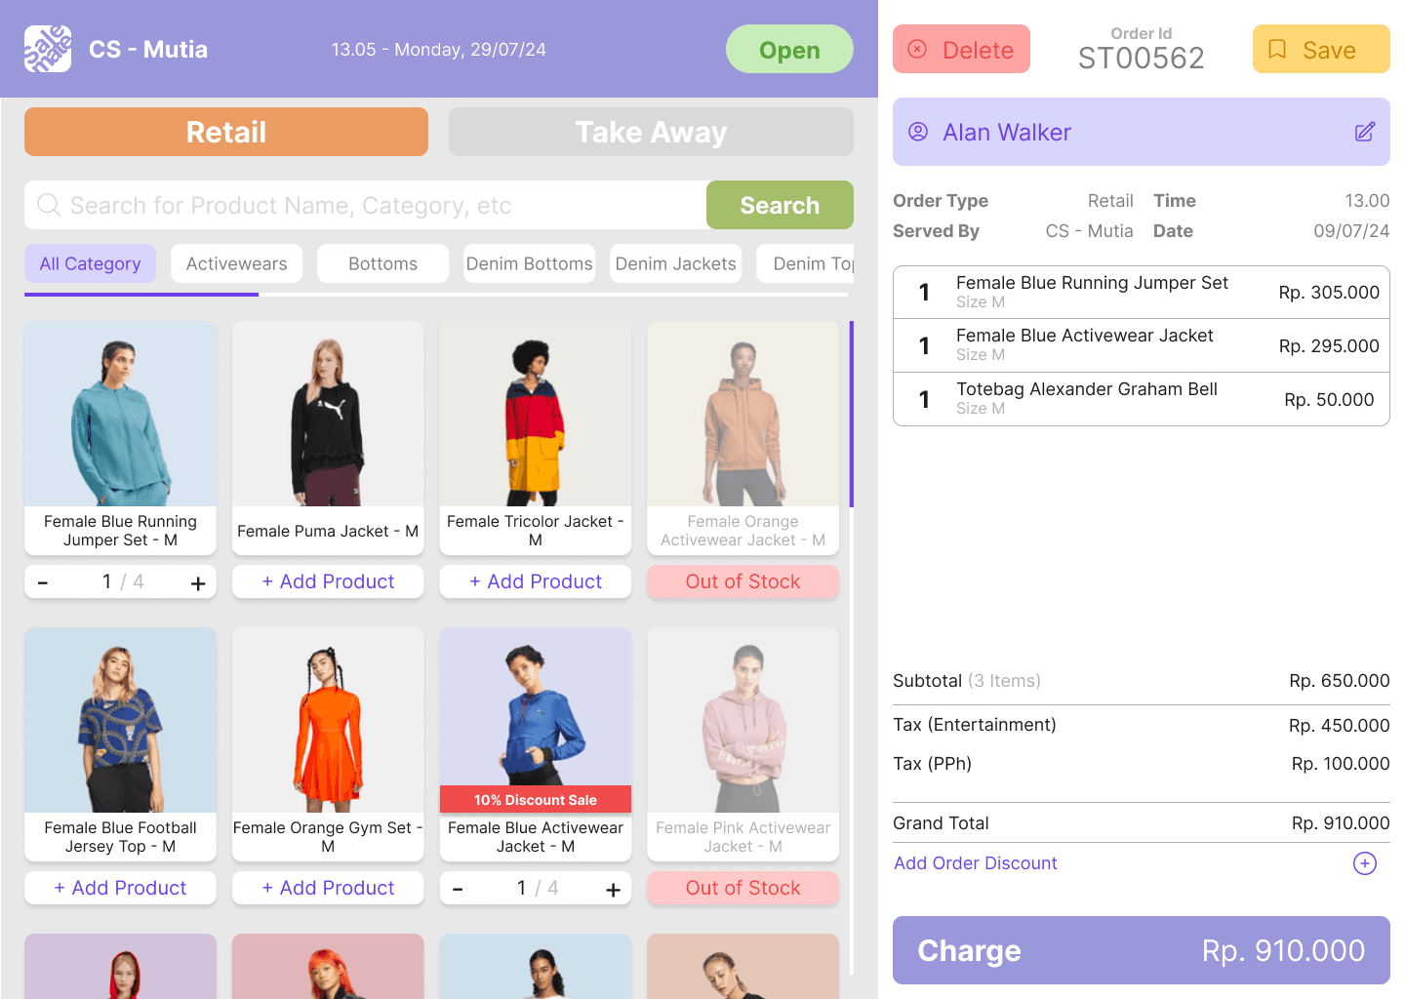
Task: Toggle the Open store status button
Action: click(x=788, y=50)
